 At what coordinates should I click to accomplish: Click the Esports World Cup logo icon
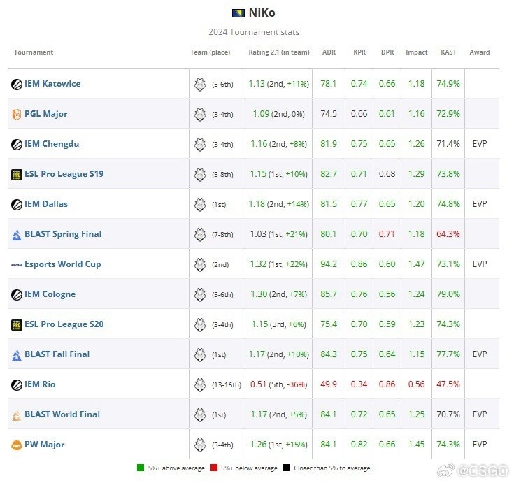pyautogui.click(x=16, y=264)
